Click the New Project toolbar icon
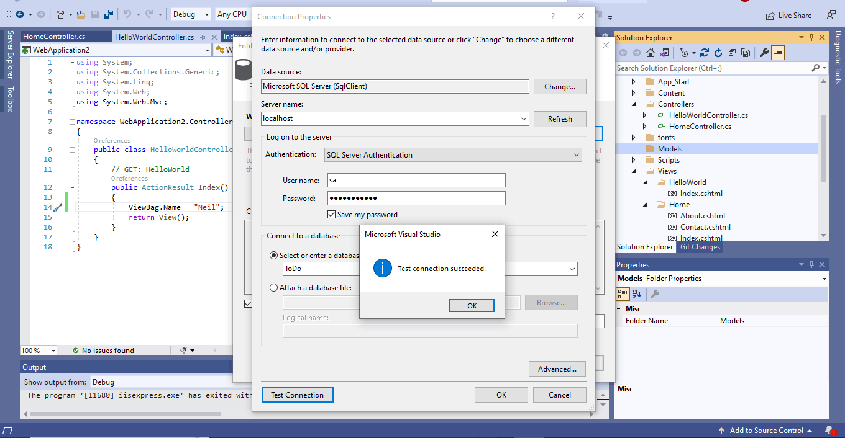 click(60, 14)
